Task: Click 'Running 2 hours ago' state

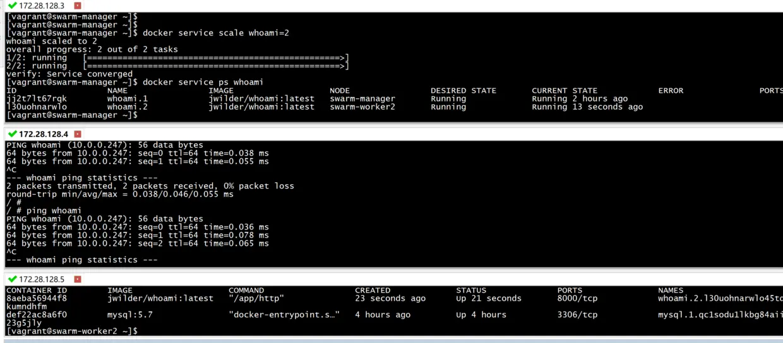Action: (580, 98)
